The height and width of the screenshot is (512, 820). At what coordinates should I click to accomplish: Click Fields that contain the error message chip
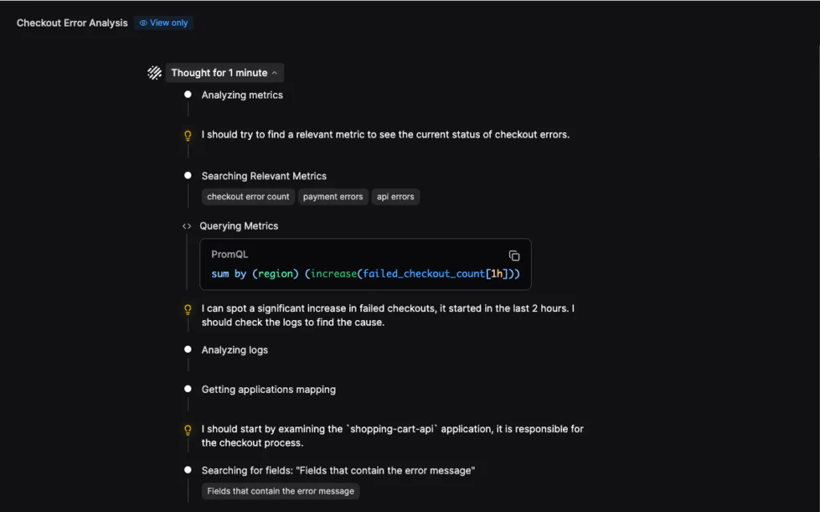(x=280, y=491)
